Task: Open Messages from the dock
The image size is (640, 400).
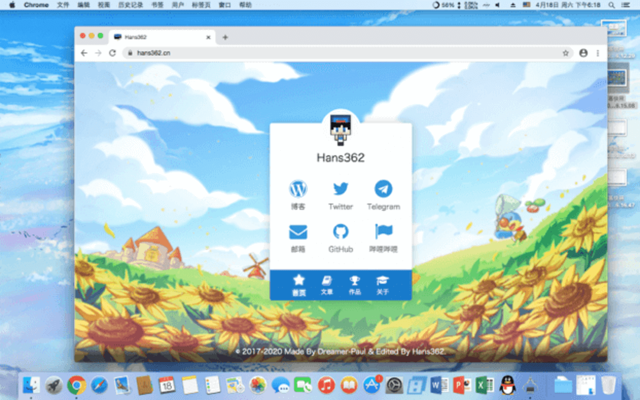Action: [280, 385]
